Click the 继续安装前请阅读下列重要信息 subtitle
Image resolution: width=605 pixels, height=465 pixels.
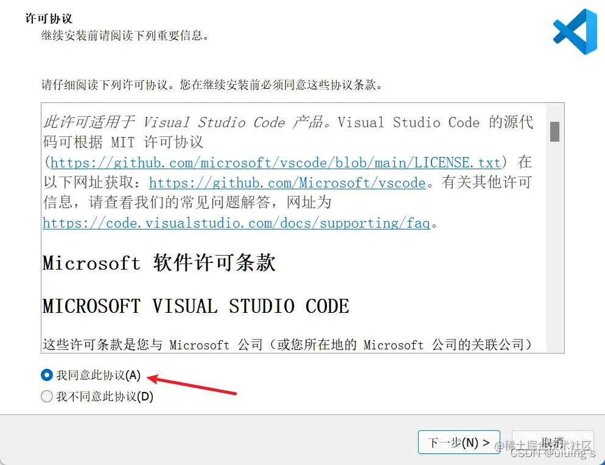125,35
